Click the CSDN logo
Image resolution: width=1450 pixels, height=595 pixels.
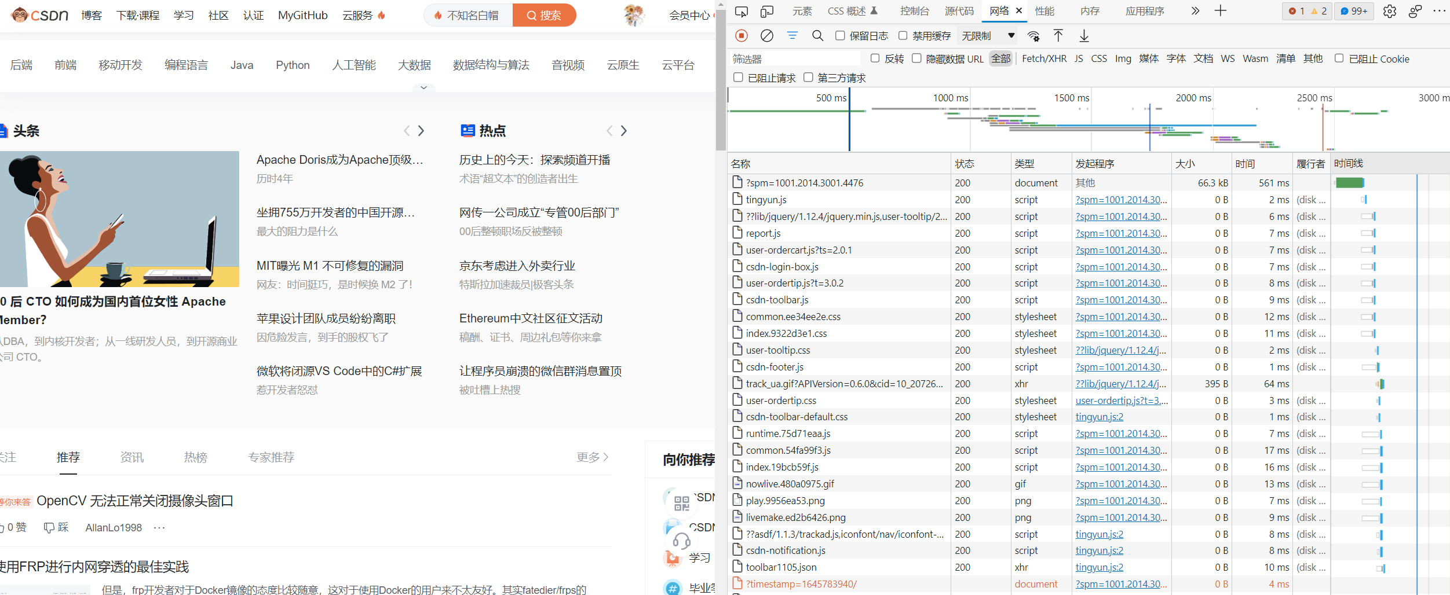click(39, 15)
